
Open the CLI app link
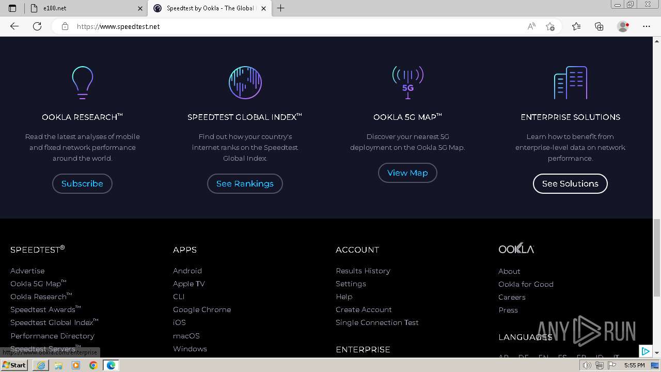pos(179,297)
